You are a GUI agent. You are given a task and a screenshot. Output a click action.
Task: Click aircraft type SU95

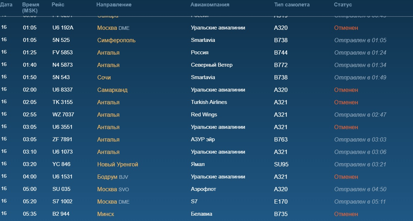pos(281,165)
